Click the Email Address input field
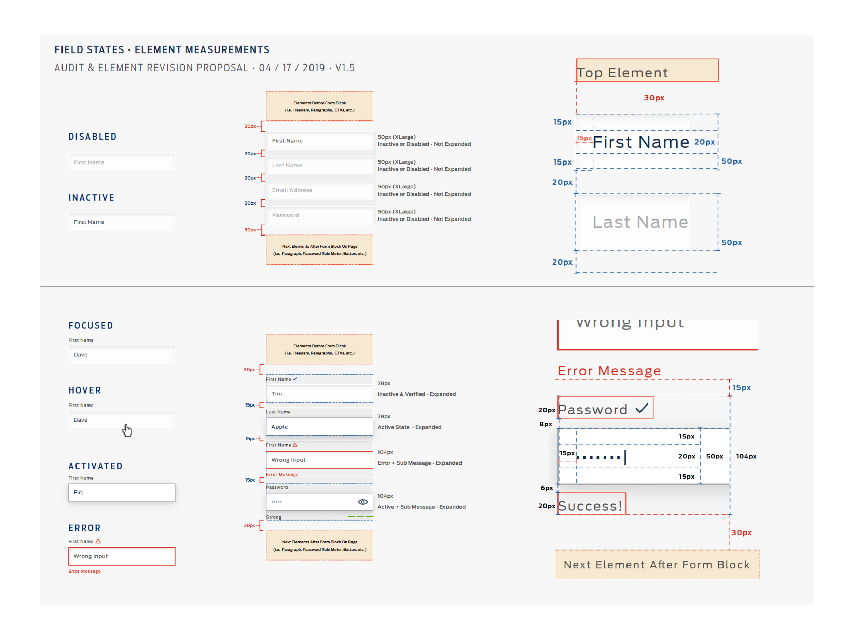The height and width of the screenshot is (640, 854). [x=320, y=190]
